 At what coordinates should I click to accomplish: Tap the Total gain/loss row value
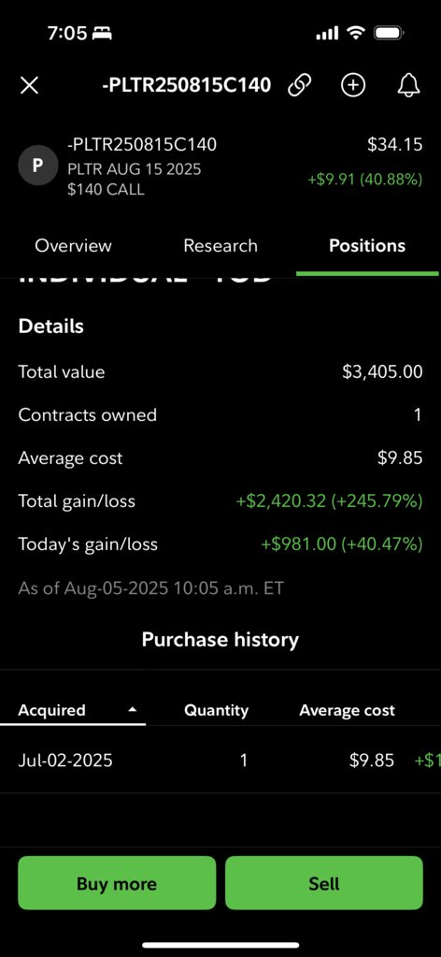[x=330, y=501]
